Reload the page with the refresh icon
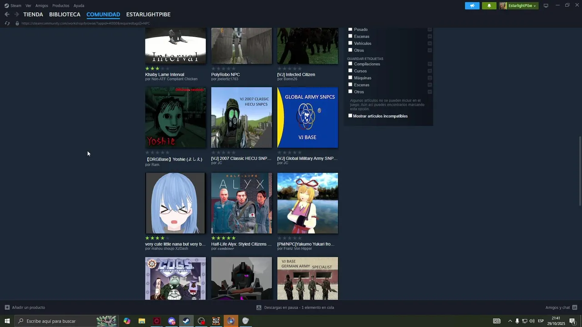This screenshot has height=327, width=582. (7, 23)
